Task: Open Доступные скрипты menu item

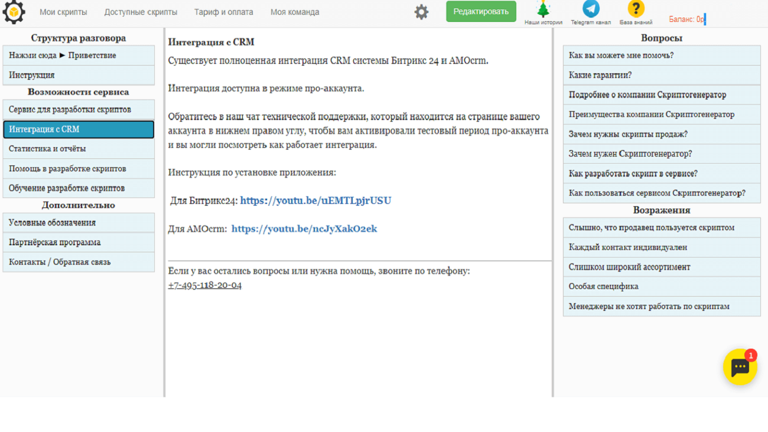Action: click(141, 12)
